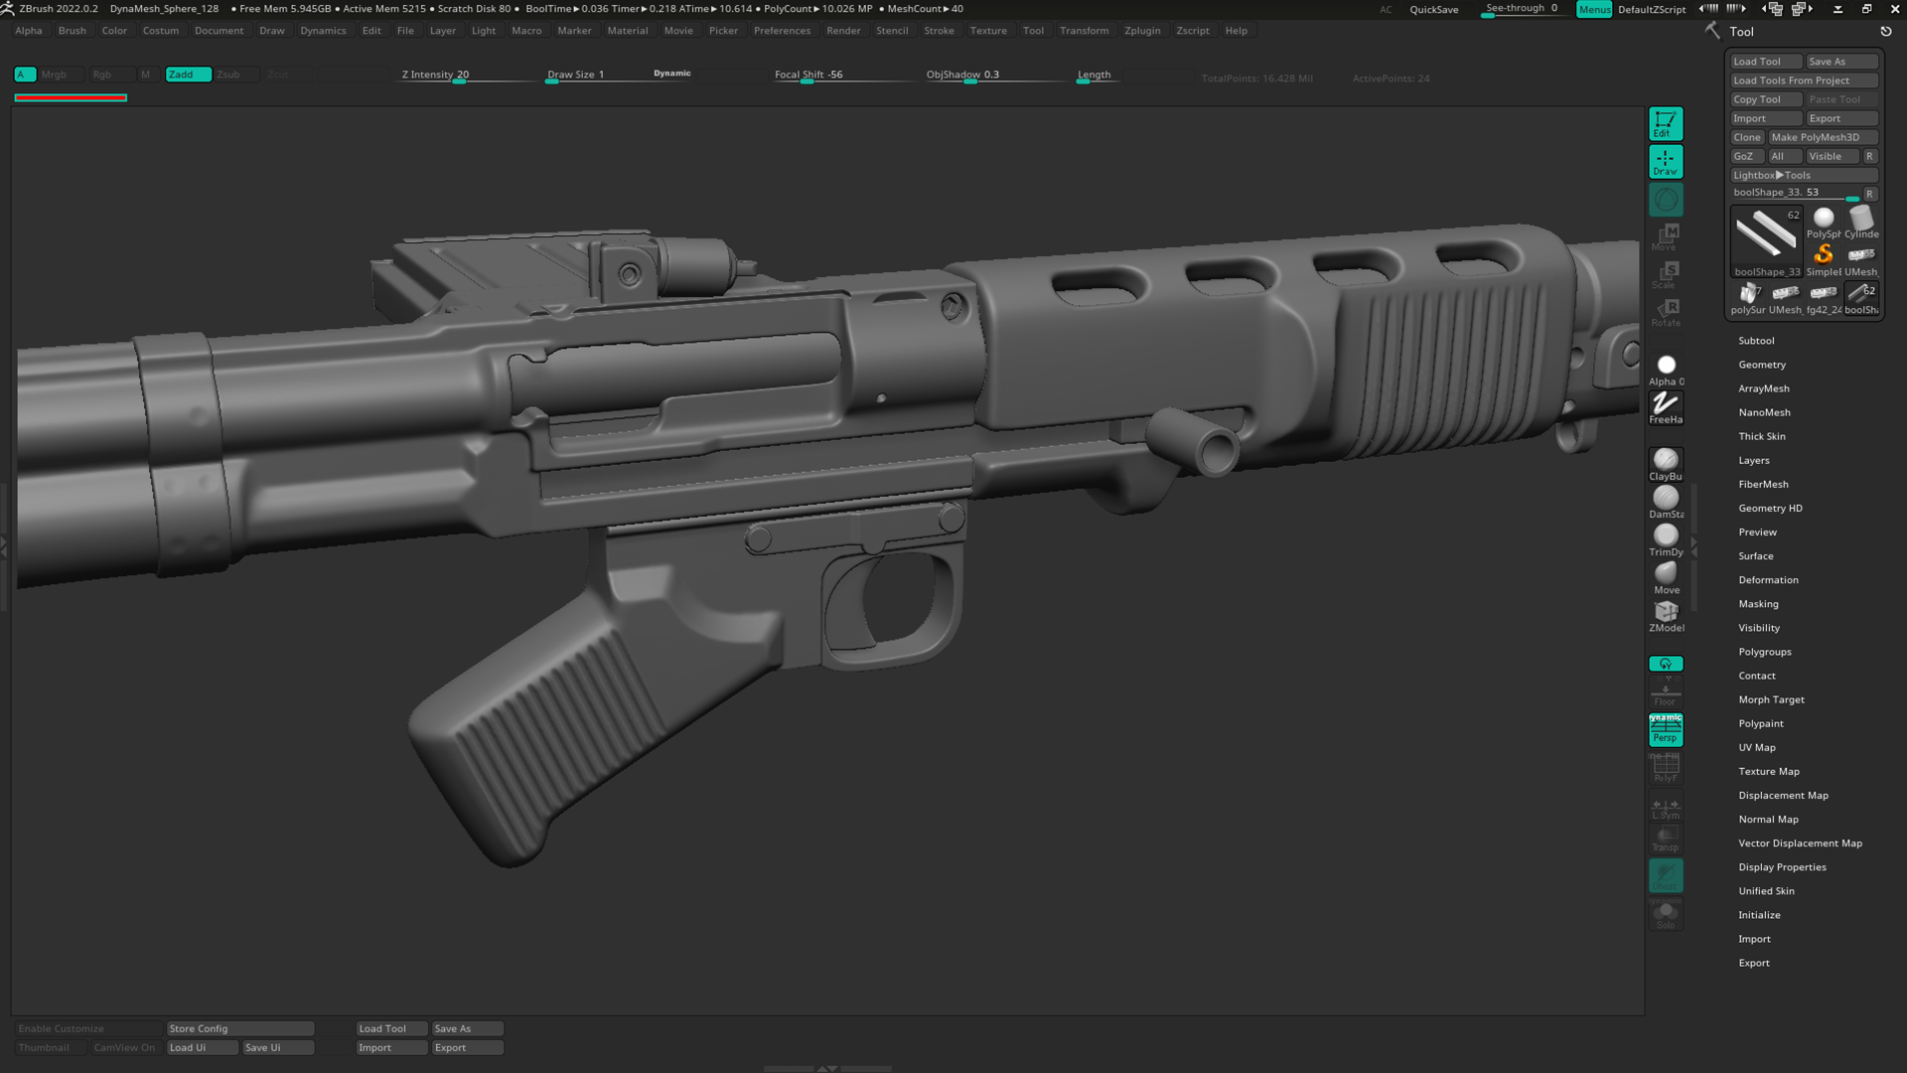Expand the Geometry section
Viewport: 1907px width, 1073px height.
1762,365
